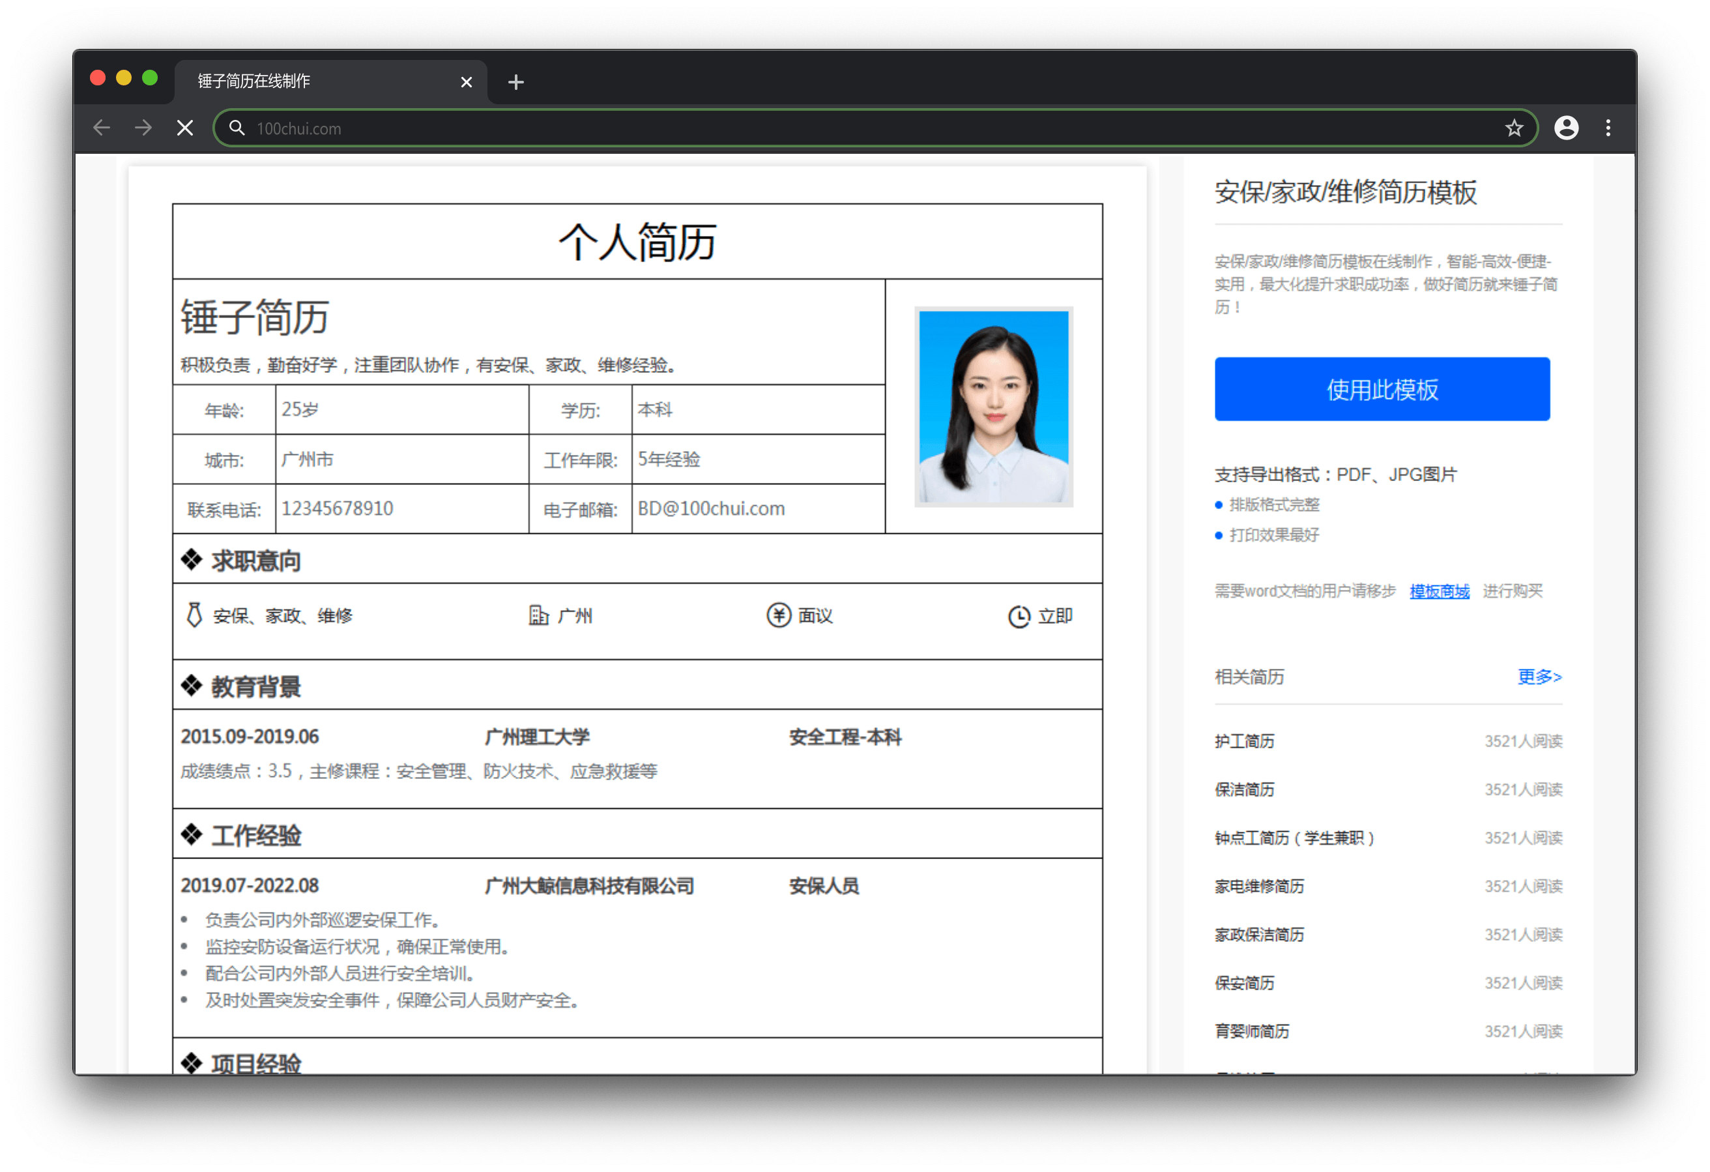Click the 成绩绩点：3.5 description line
1710x1172 pixels.
coord(418,772)
